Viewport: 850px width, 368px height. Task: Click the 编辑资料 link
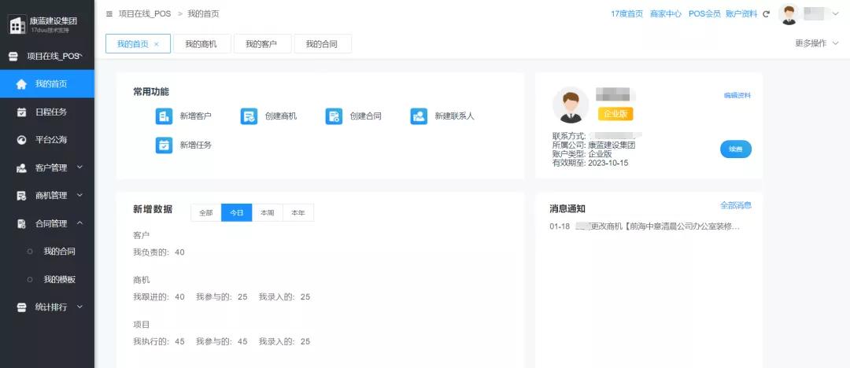tap(737, 95)
